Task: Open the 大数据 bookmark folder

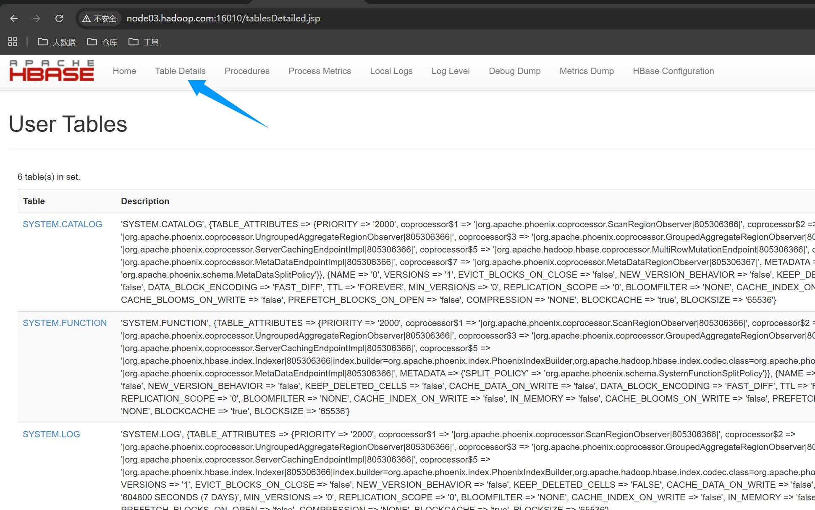Action: click(x=57, y=42)
